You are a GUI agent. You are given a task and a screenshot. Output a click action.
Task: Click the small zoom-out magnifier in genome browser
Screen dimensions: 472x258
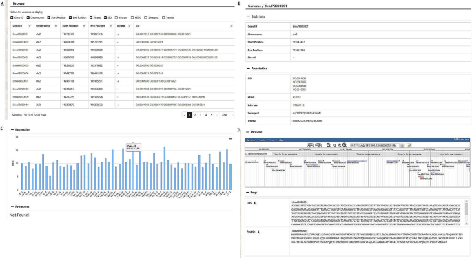334,145
